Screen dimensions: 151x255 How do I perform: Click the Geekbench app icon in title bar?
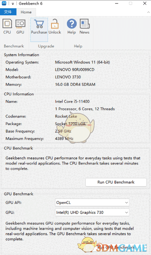pyautogui.click(x=4, y=3)
